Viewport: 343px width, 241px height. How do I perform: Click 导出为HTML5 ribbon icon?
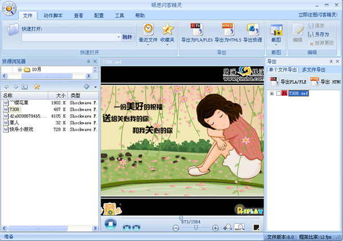coord(228,33)
